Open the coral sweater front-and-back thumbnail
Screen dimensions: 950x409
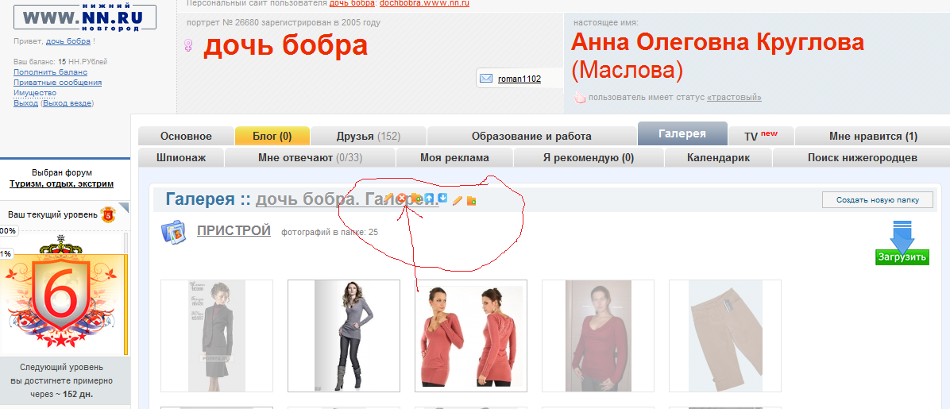pyautogui.click(x=471, y=336)
